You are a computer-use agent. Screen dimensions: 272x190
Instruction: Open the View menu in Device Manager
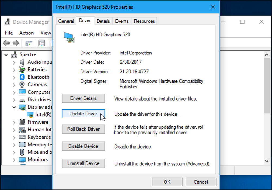click(46, 33)
